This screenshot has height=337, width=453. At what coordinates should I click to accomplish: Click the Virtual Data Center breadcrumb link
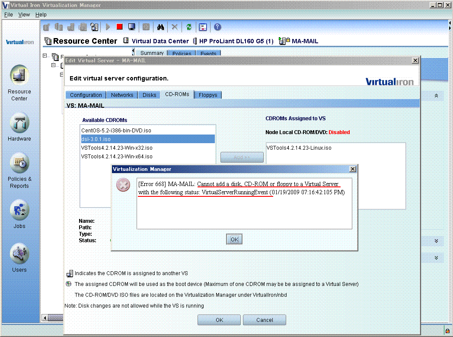click(156, 41)
